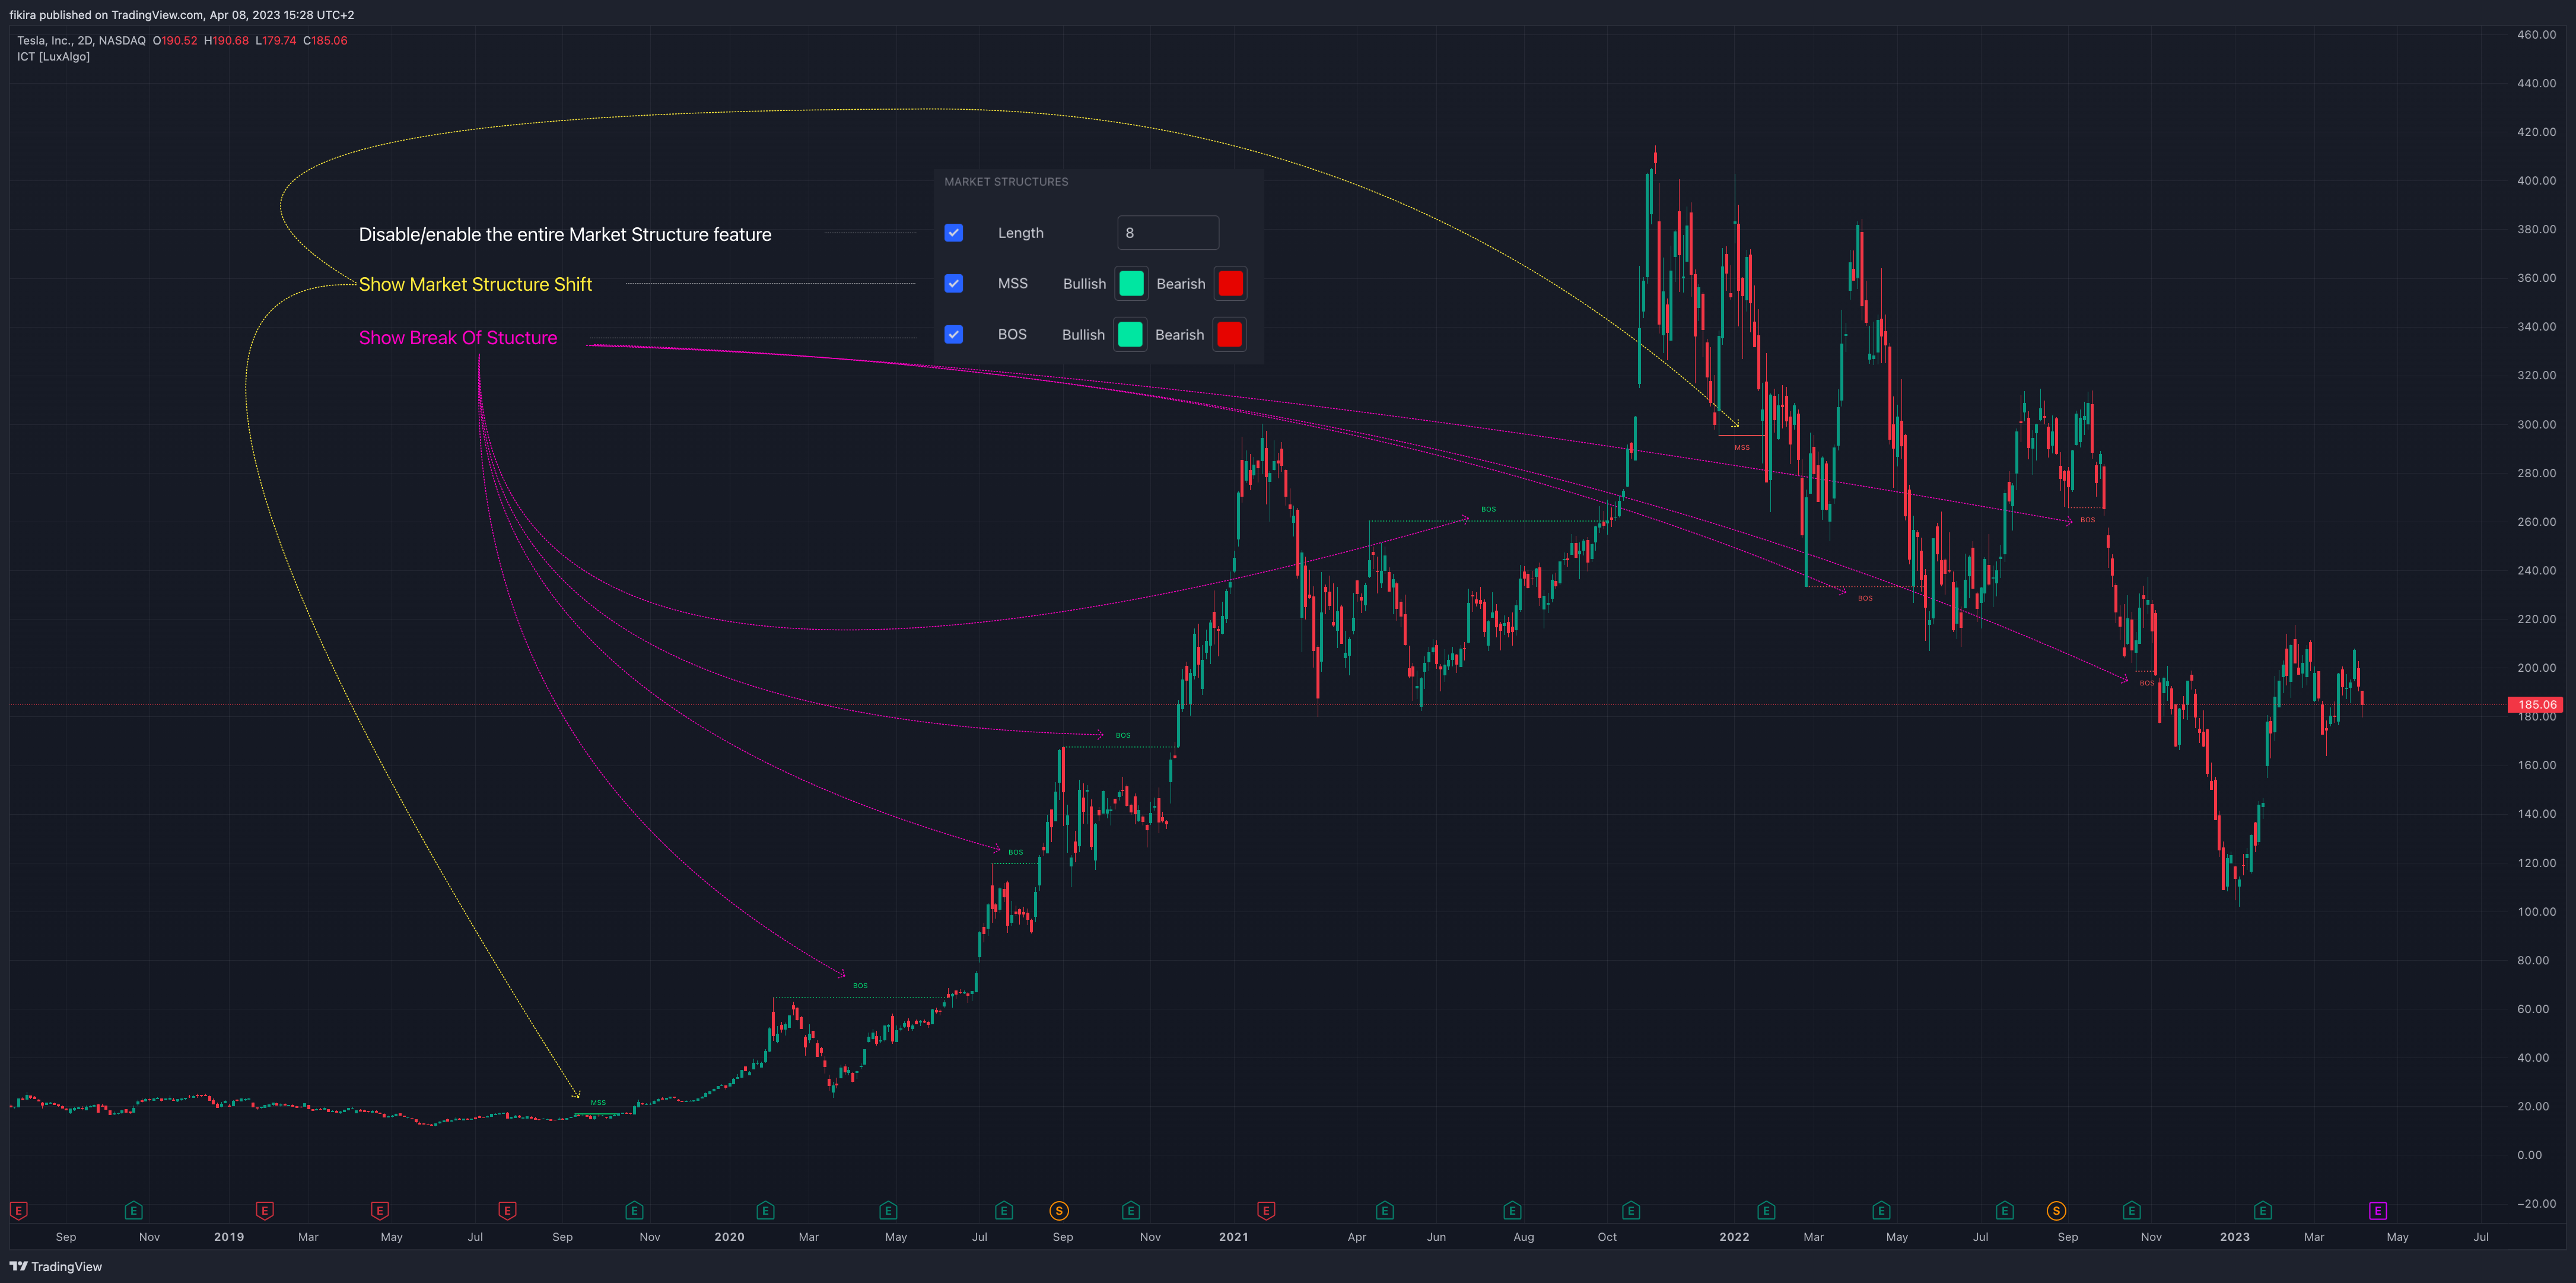
Task: Open the green earnings marker before May 2020
Action: 888,1211
